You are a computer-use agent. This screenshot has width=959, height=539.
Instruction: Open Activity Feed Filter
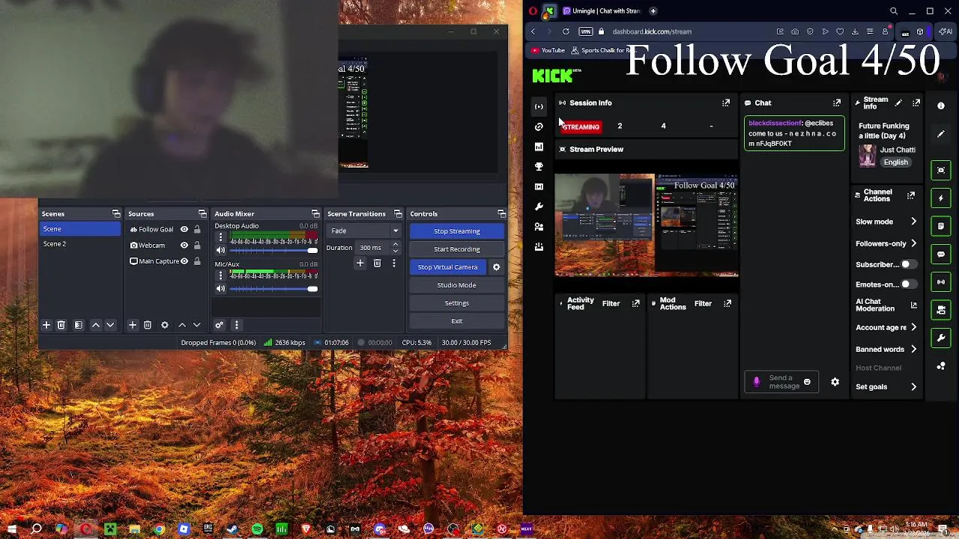[611, 304]
